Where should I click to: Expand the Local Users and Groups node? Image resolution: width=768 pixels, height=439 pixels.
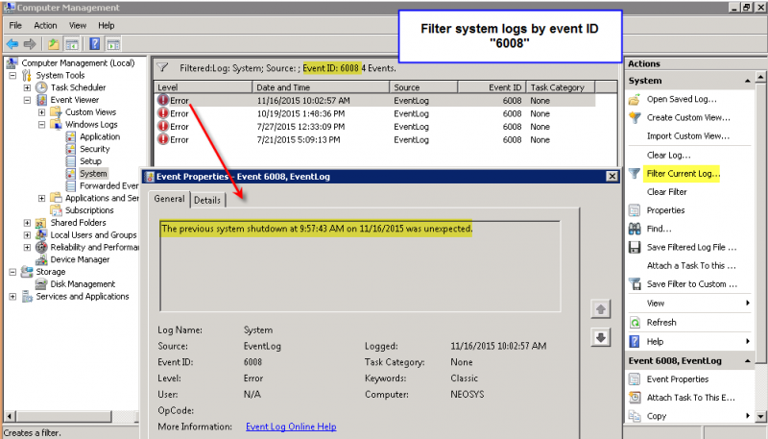28,235
